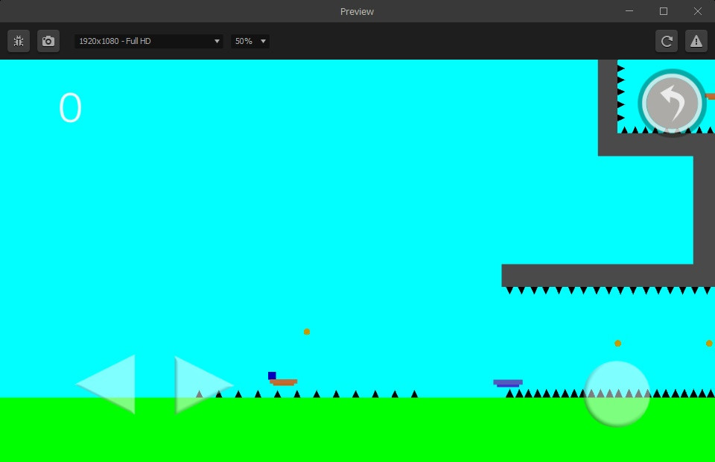Tap the round jump button in game
The height and width of the screenshot is (462, 715).
(617, 393)
